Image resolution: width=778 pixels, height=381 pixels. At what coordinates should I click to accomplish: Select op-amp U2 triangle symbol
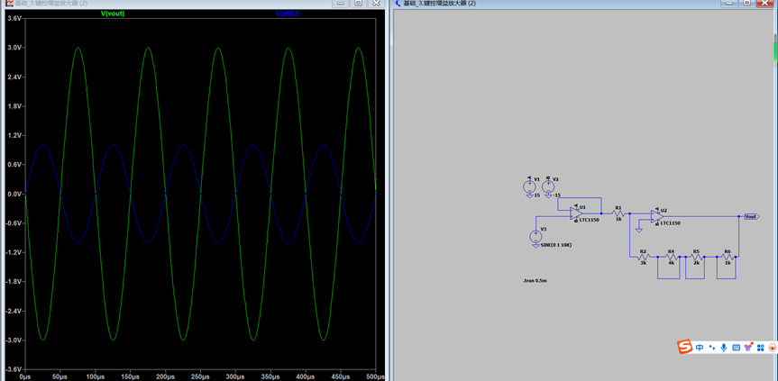pos(657,216)
